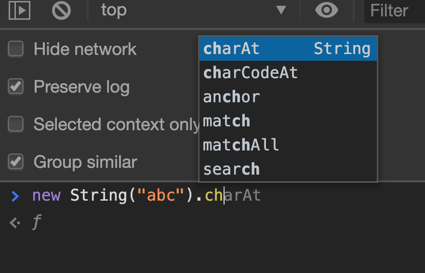Pick the anchor autocomplete suggestion
The width and height of the screenshot is (425, 273).
pyautogui.click(x=287, y=97)
